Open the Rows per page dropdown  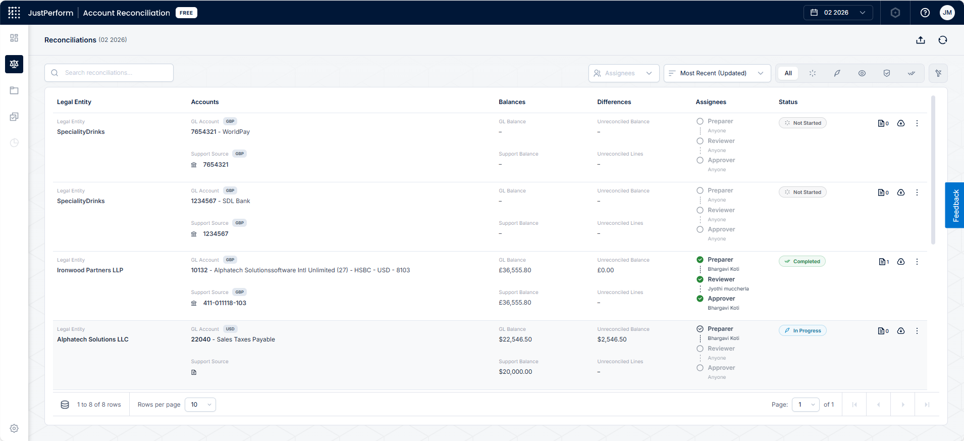point(200,405)
